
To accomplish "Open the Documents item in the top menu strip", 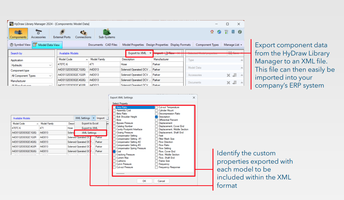I will (x=95, y=45).
